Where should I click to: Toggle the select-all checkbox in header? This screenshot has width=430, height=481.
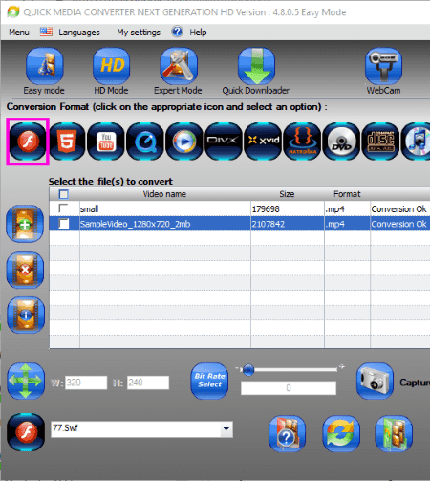point(64,194)
